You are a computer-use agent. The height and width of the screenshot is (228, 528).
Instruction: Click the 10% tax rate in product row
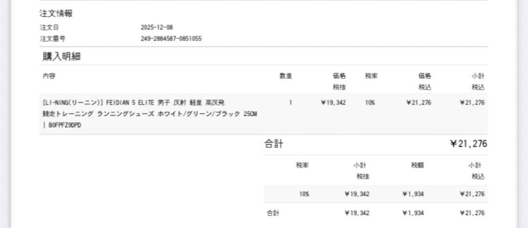click(x=370, y=103)
